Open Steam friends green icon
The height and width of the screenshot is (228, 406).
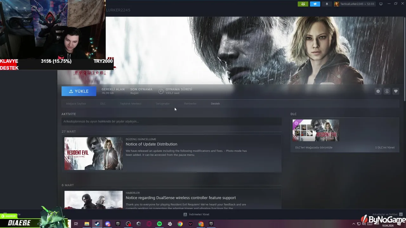pos(303,4)
